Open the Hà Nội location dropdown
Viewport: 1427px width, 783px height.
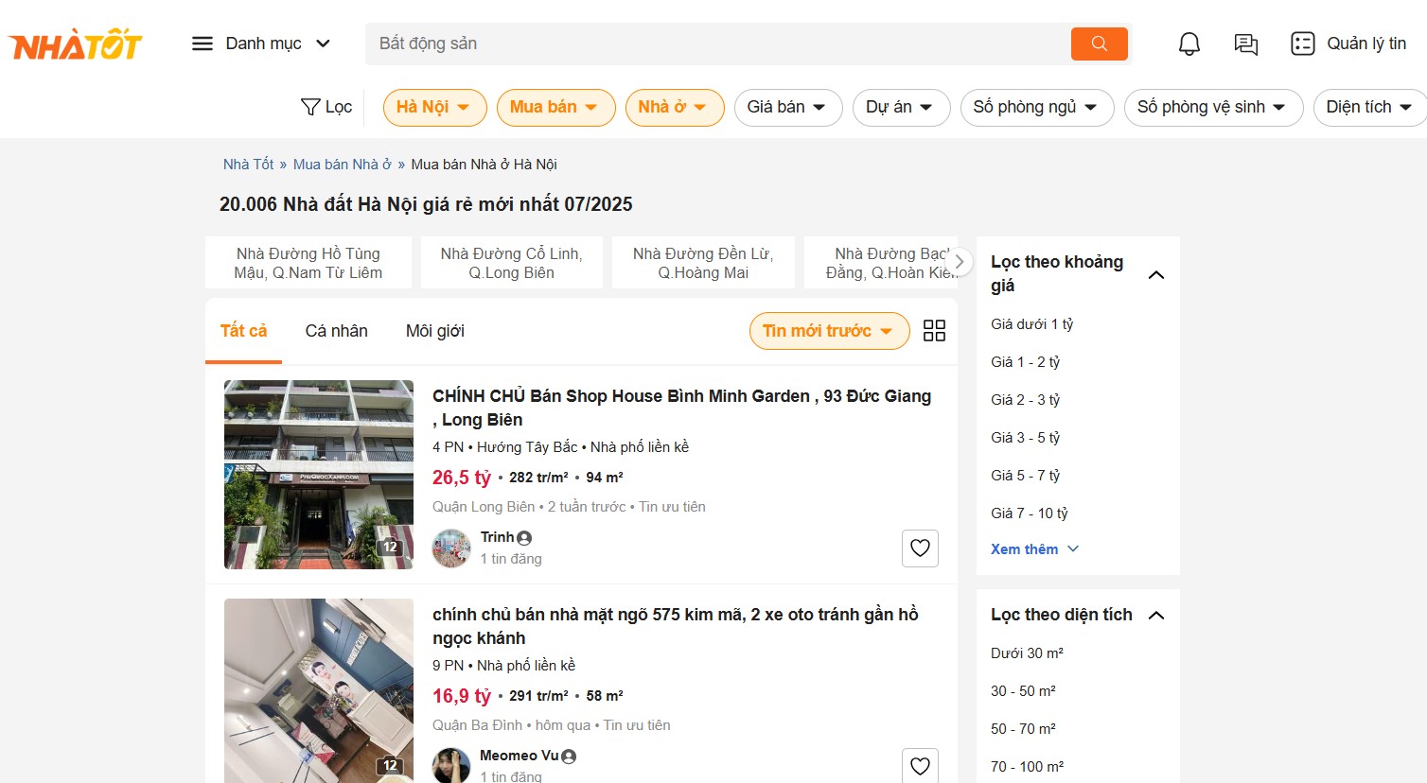pos(434,107)
